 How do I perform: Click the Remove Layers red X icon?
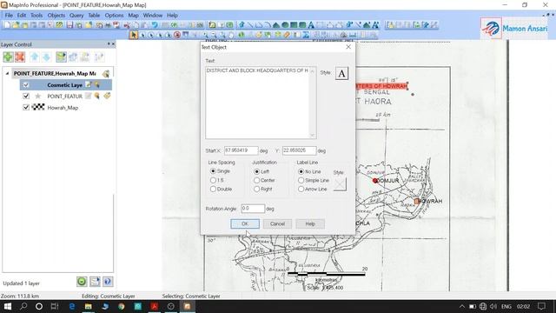tap(20, 57)
